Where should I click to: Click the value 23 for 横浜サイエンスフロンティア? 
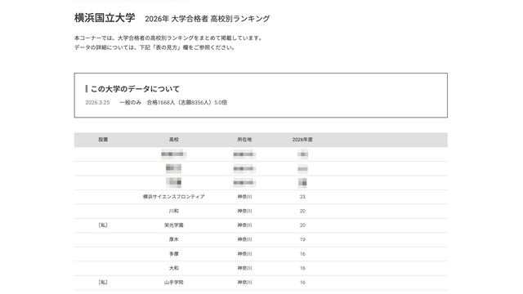tap(302, 197)
